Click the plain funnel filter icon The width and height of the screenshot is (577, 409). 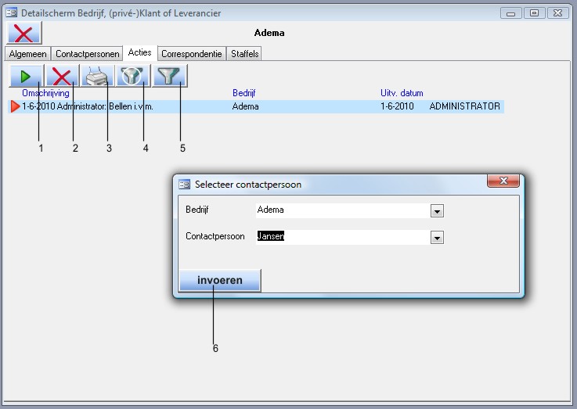(x=169, y=76)
